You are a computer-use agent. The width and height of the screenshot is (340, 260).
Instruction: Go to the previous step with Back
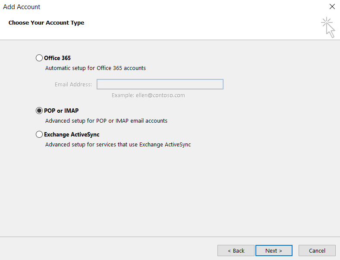[x=236, y=250]
